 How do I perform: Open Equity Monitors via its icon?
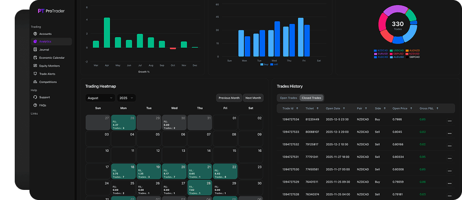pos(35,66)
